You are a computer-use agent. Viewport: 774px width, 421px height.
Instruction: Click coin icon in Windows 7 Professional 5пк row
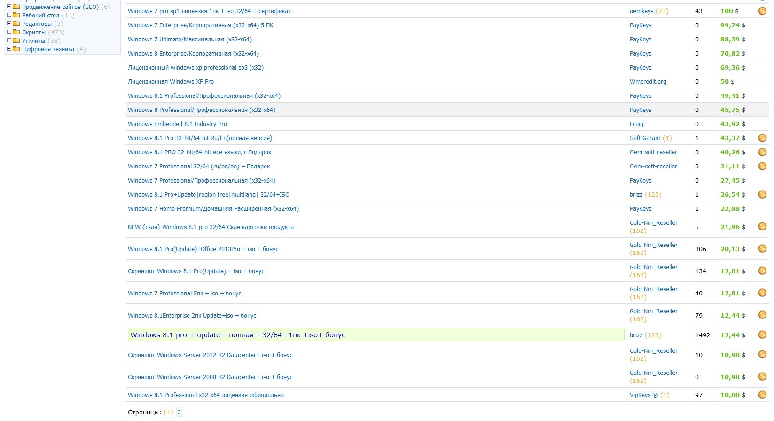click(762, 293)
